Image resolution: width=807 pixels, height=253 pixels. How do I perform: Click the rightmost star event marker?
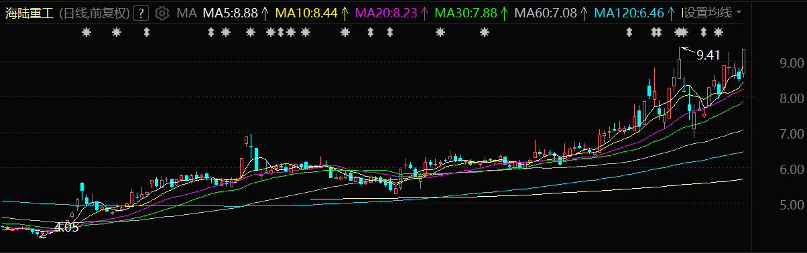click(x=718, y=31)
